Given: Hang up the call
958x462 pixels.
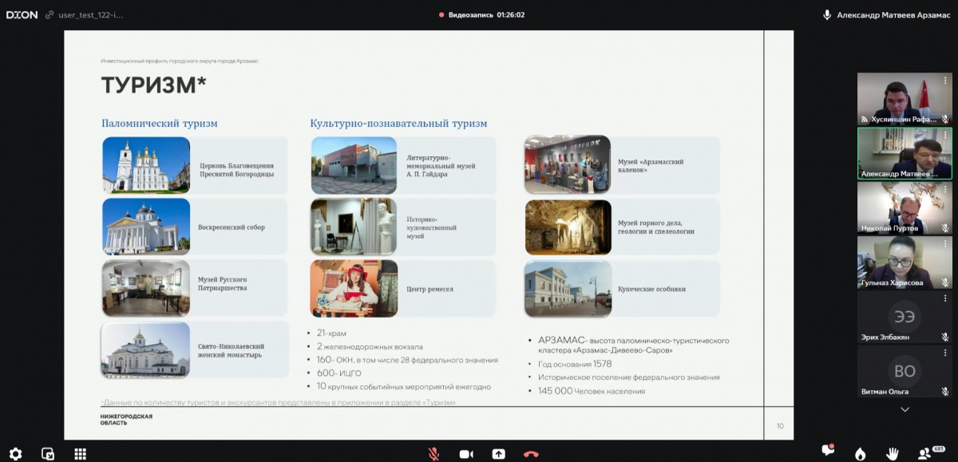Looking at the screenshot, I should pyautogui.click(x=531, y=453).
